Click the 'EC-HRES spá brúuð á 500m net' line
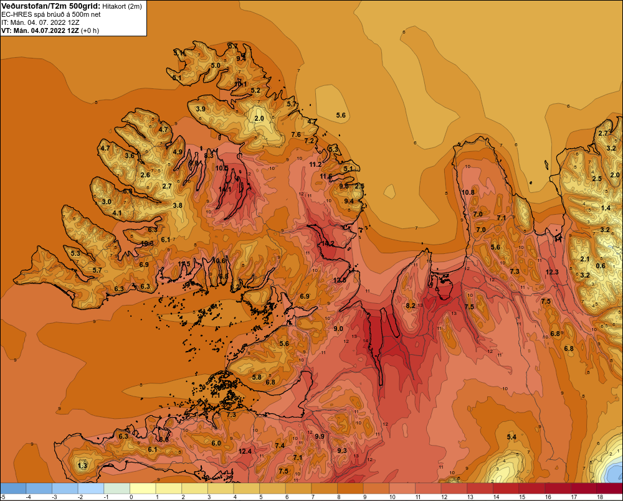623x501 pixels. (51, 14)
